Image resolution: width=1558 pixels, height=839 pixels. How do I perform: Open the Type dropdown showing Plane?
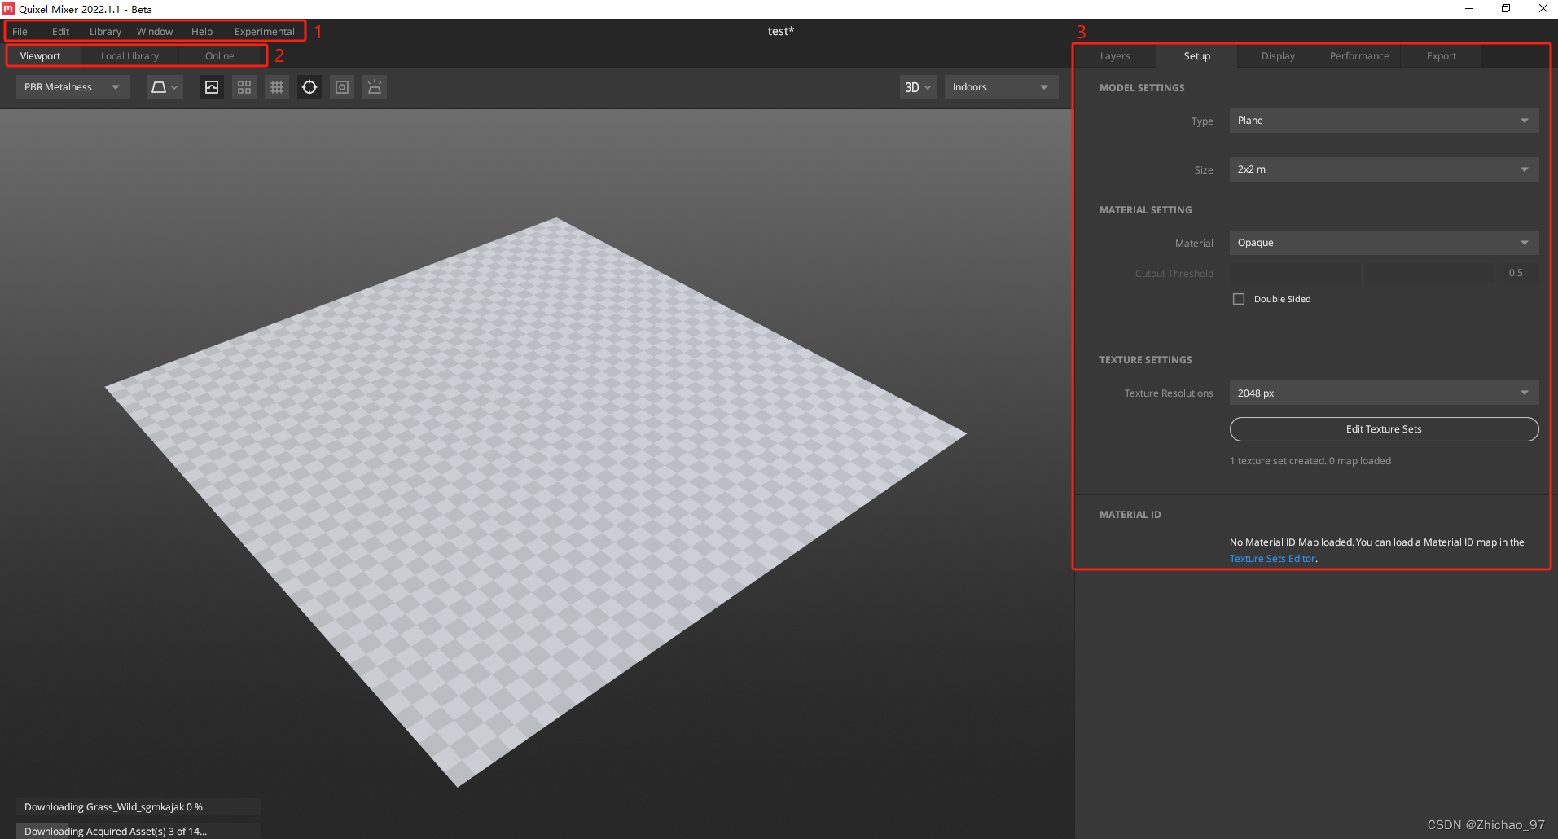pyautogui.click(x=1382, y=120)
